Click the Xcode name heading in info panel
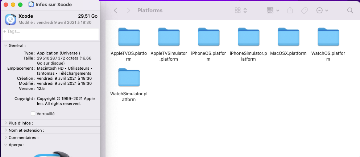This screenshot has height=157, width=360. (x=26, y=16)
